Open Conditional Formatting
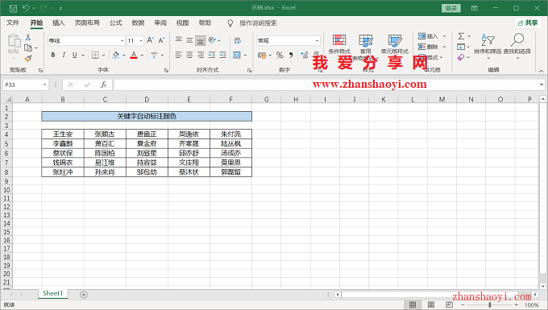Image resolution: width=548 pixels, height=310 pixels. 339,44
